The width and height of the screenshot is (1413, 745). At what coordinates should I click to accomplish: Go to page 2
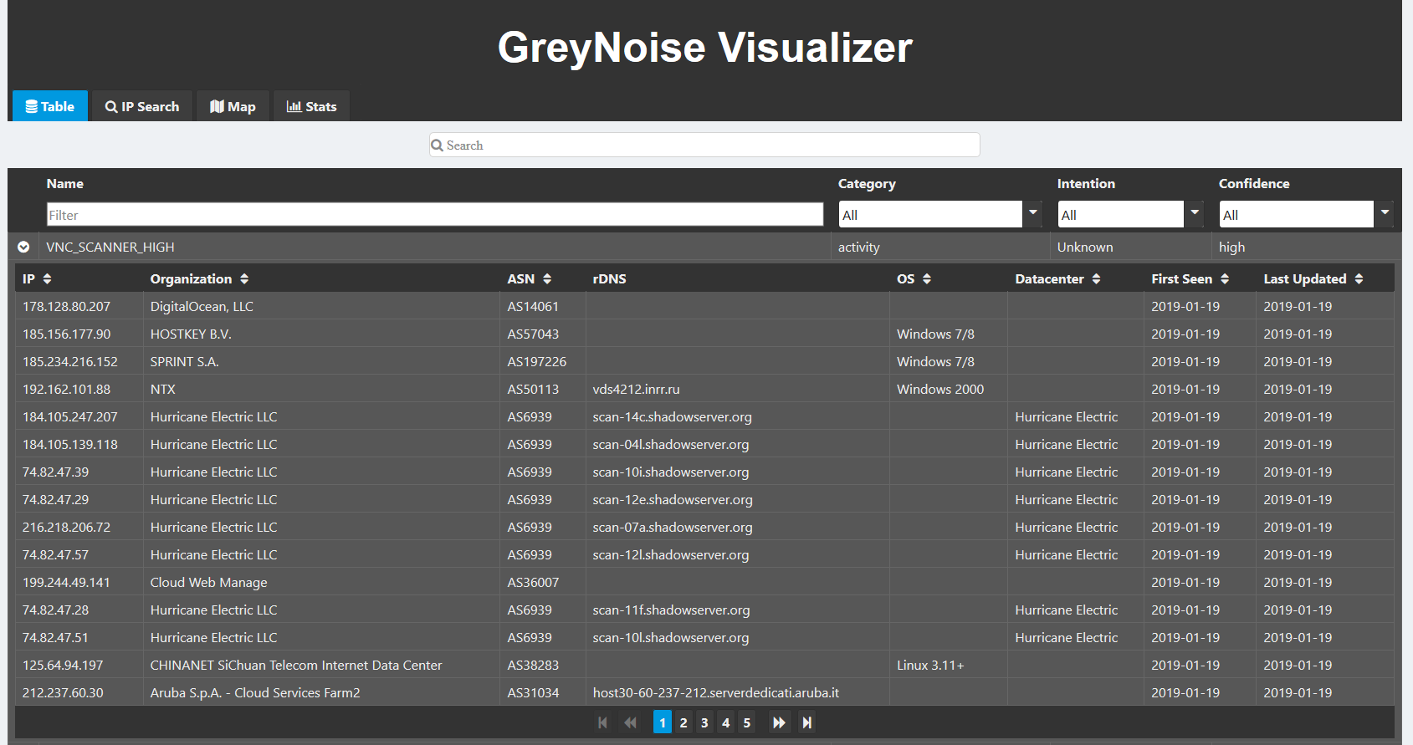click(x=683, y=722)
